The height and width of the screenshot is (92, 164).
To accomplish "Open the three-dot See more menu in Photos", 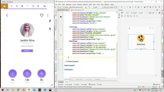I will 52,6.
